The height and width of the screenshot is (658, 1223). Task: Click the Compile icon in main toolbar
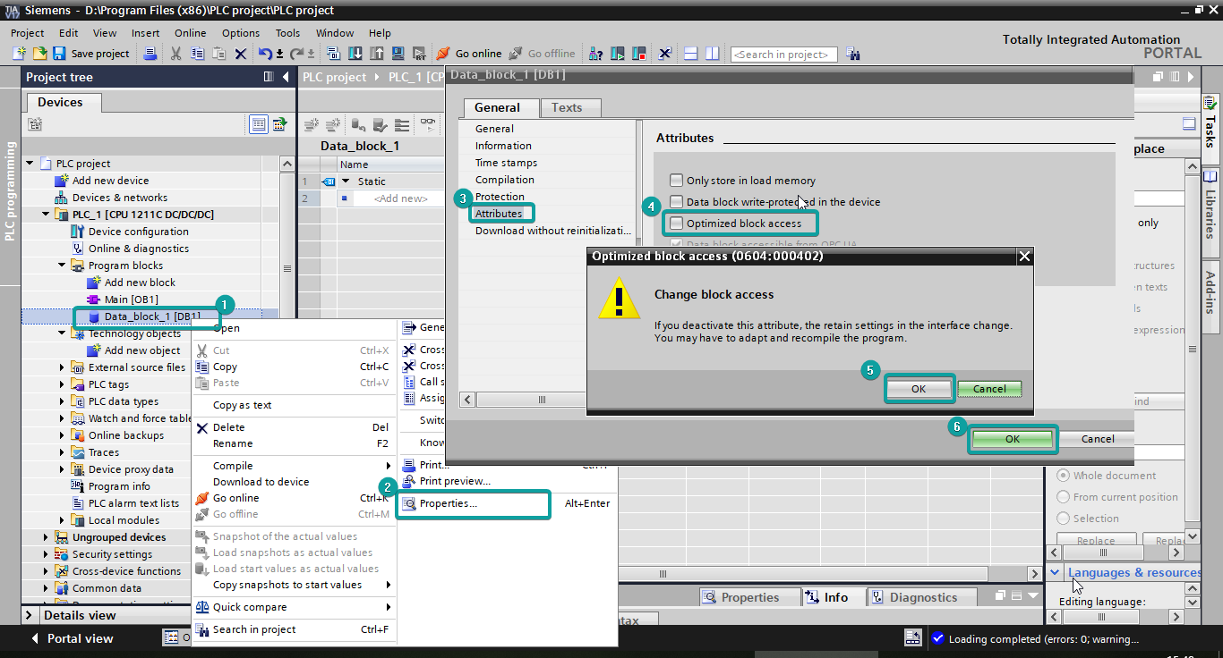[x=333, y=54]
